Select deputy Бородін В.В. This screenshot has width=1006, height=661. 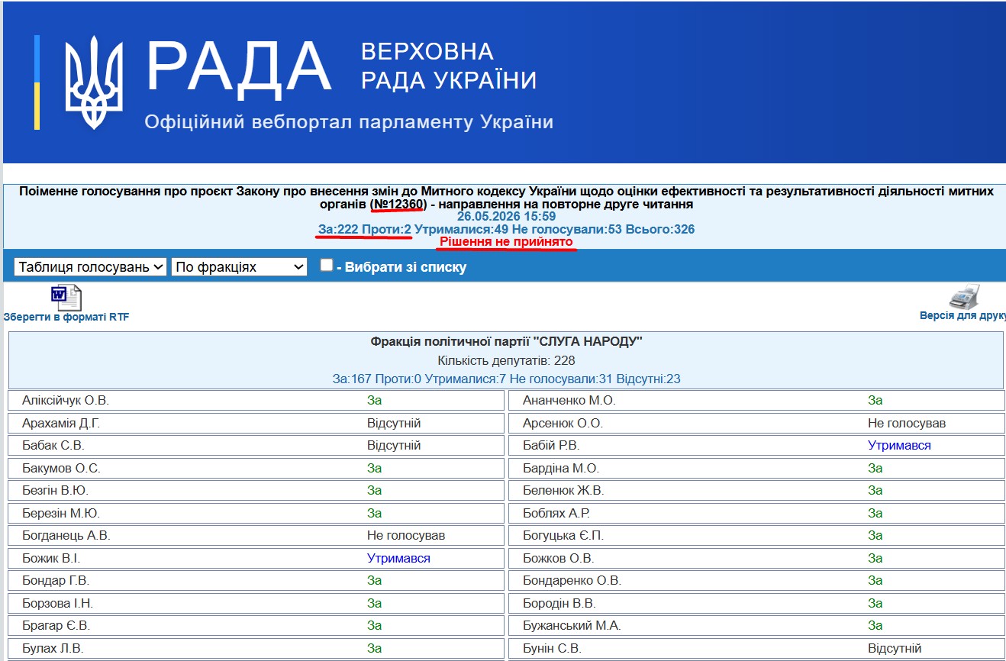point(559,603)
